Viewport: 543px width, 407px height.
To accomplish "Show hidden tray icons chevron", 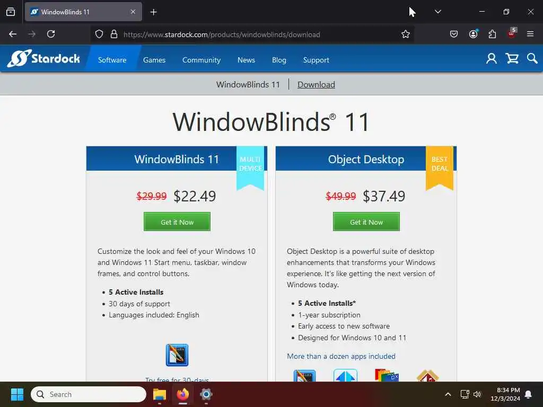I will tap(448, 394).
